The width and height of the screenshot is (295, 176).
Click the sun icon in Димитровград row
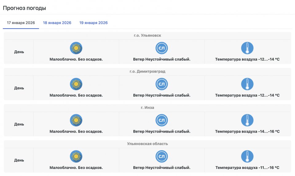(x=76, y=84)
